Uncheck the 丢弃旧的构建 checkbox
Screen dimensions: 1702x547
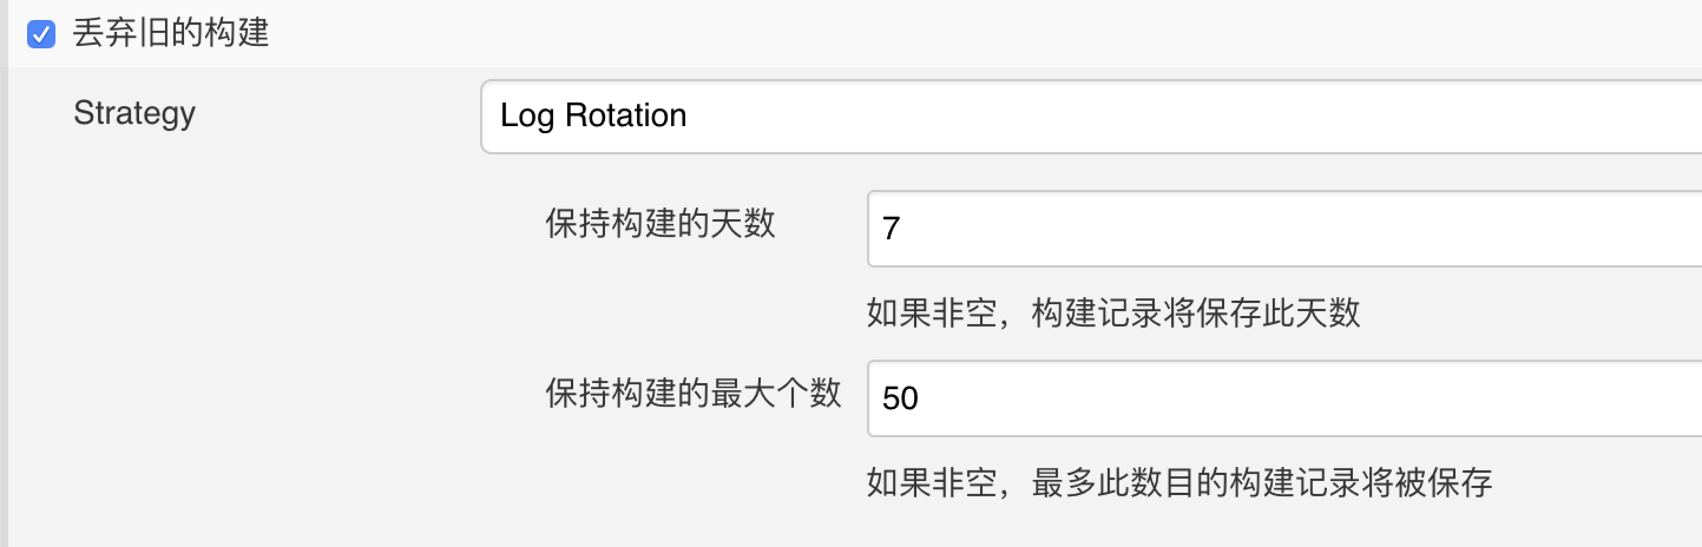[41, 34]
